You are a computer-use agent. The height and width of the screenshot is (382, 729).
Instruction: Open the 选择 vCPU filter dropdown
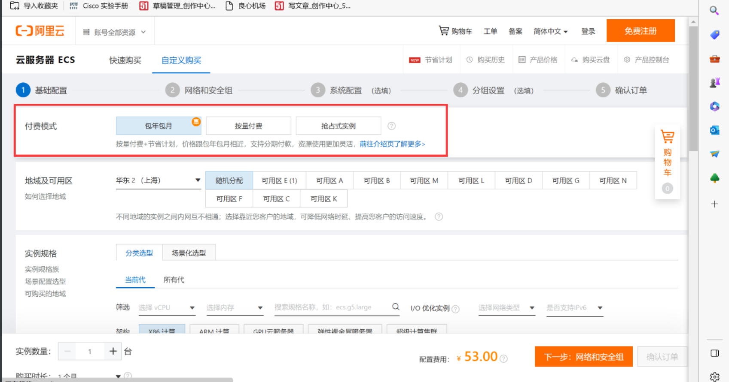[167, 307]
